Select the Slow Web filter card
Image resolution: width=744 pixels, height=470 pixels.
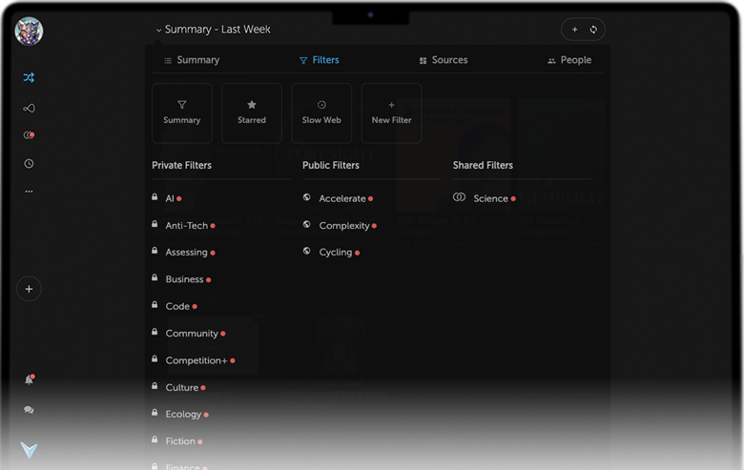(x=321, y=112)
